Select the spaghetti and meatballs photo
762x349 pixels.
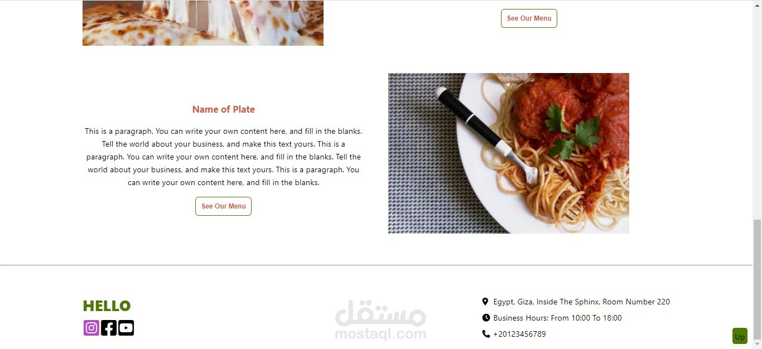point(509,153)
